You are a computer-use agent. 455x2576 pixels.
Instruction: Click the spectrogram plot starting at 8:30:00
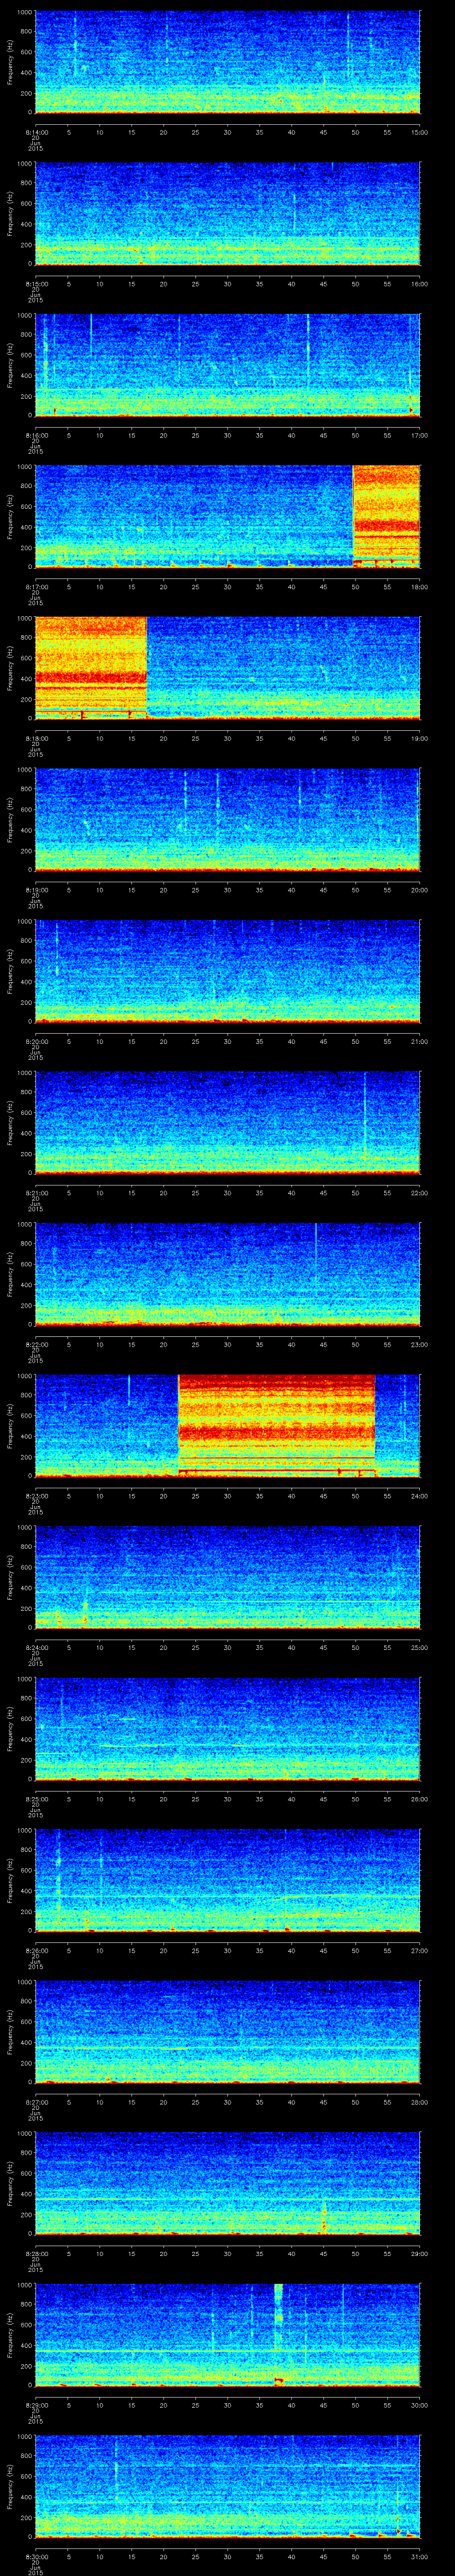(x=227, y=2487)
